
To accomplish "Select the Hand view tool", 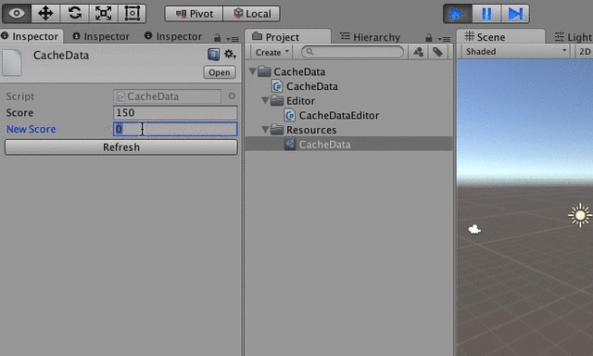I will click(x=17, y=14).
